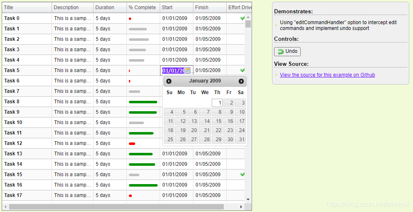
Task: Click the horizontal scrollbar left arrow
Action: point(5,207)
